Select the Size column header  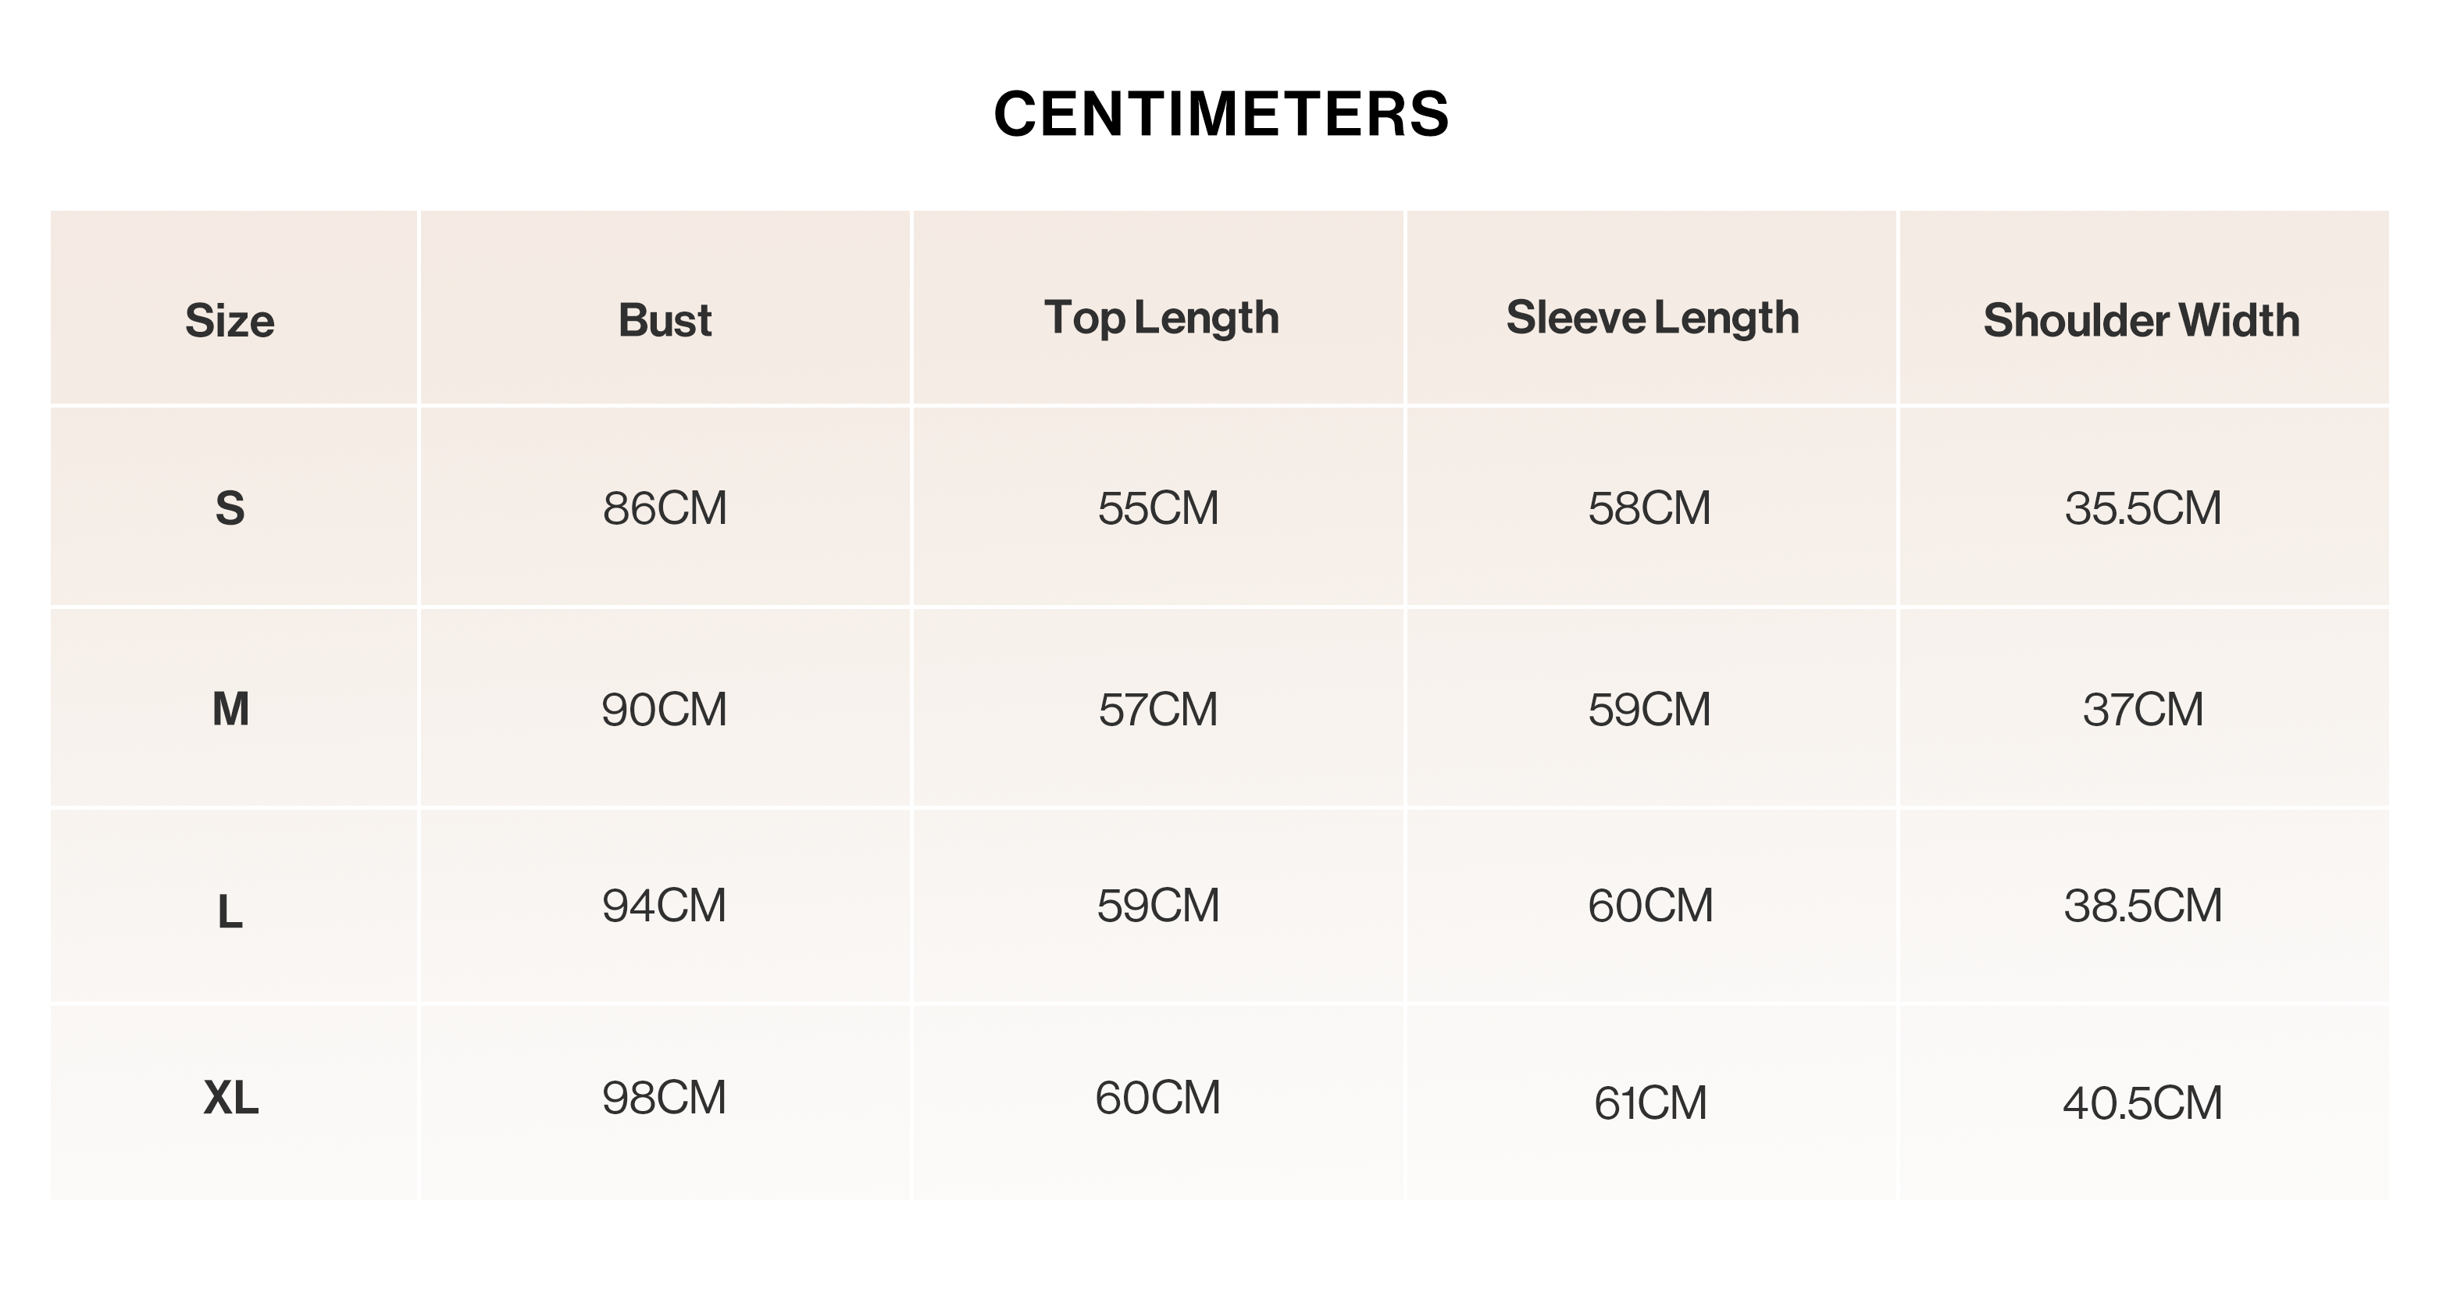230,320
